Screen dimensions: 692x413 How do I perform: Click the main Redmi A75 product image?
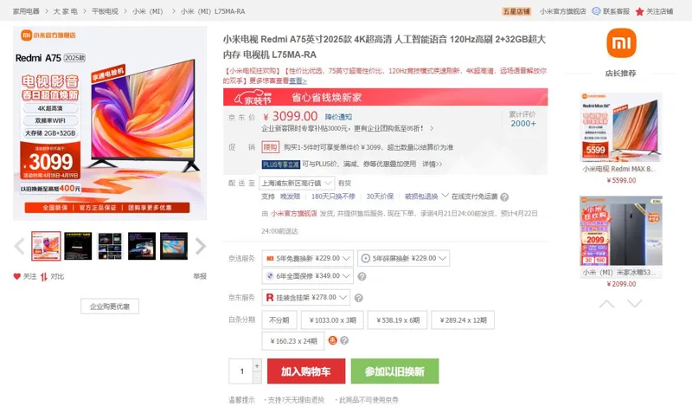pos(110,123)
